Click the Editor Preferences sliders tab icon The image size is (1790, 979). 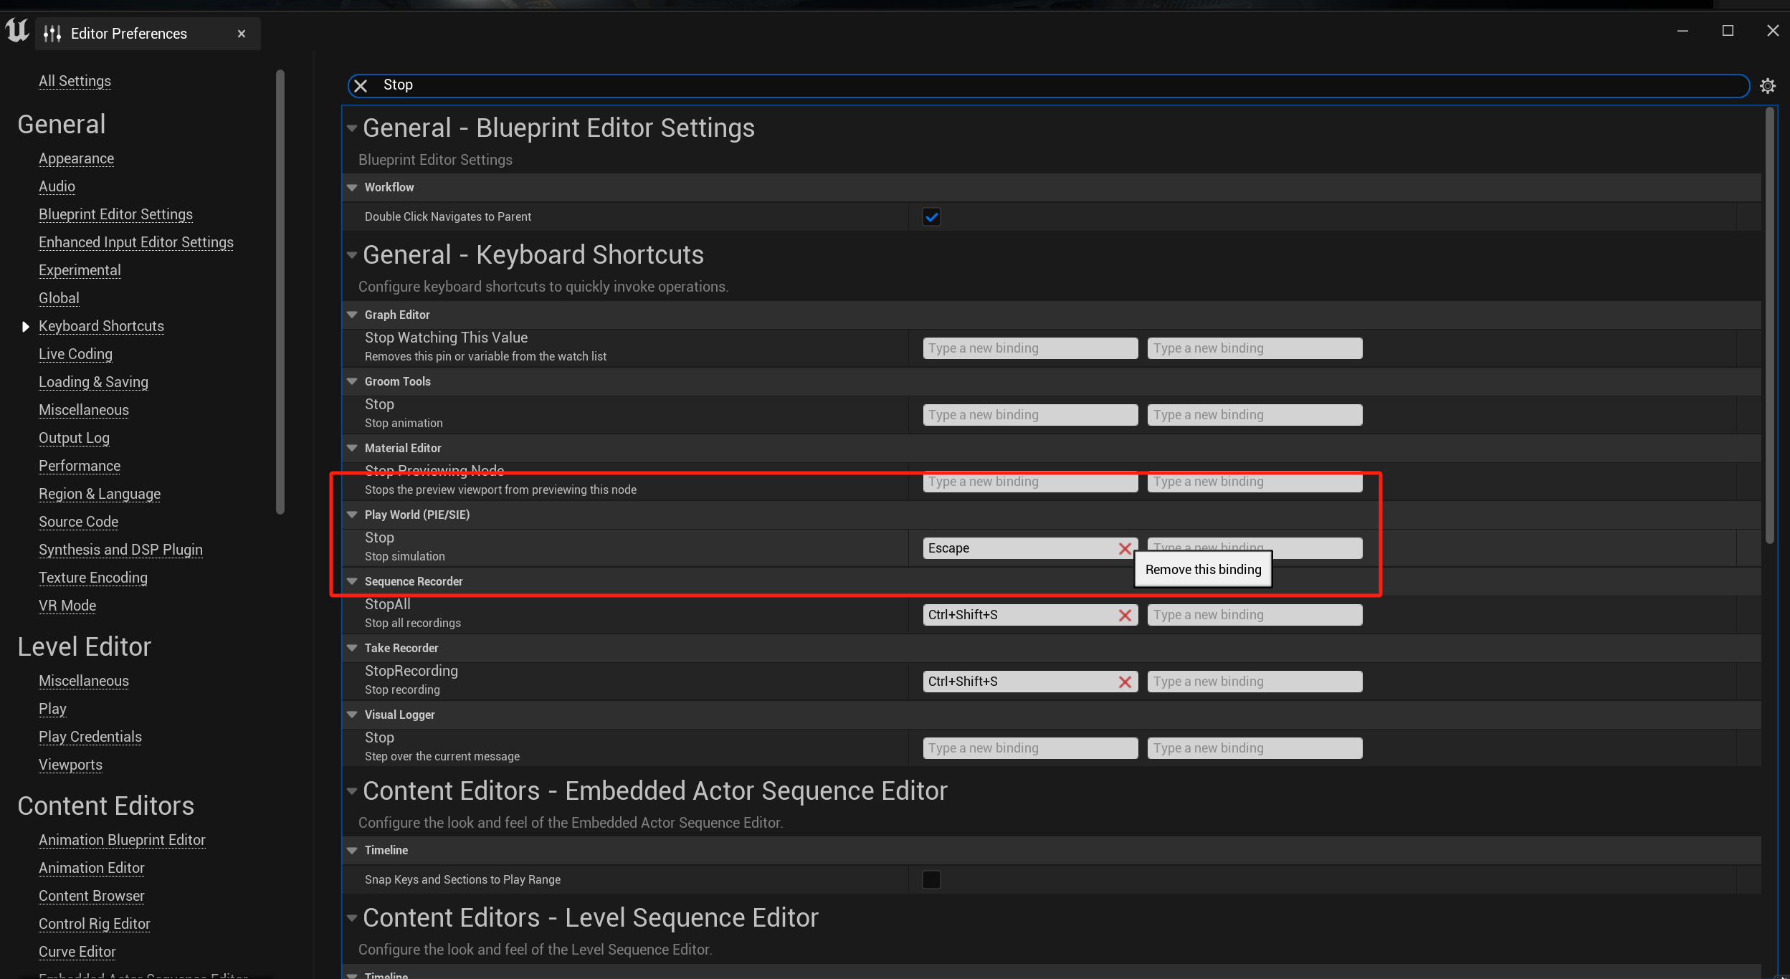(x=52, y=34)
